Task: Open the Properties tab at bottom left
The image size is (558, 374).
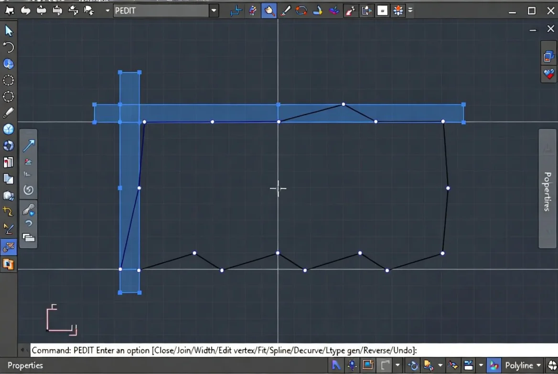Action: [x=25, y=365]
